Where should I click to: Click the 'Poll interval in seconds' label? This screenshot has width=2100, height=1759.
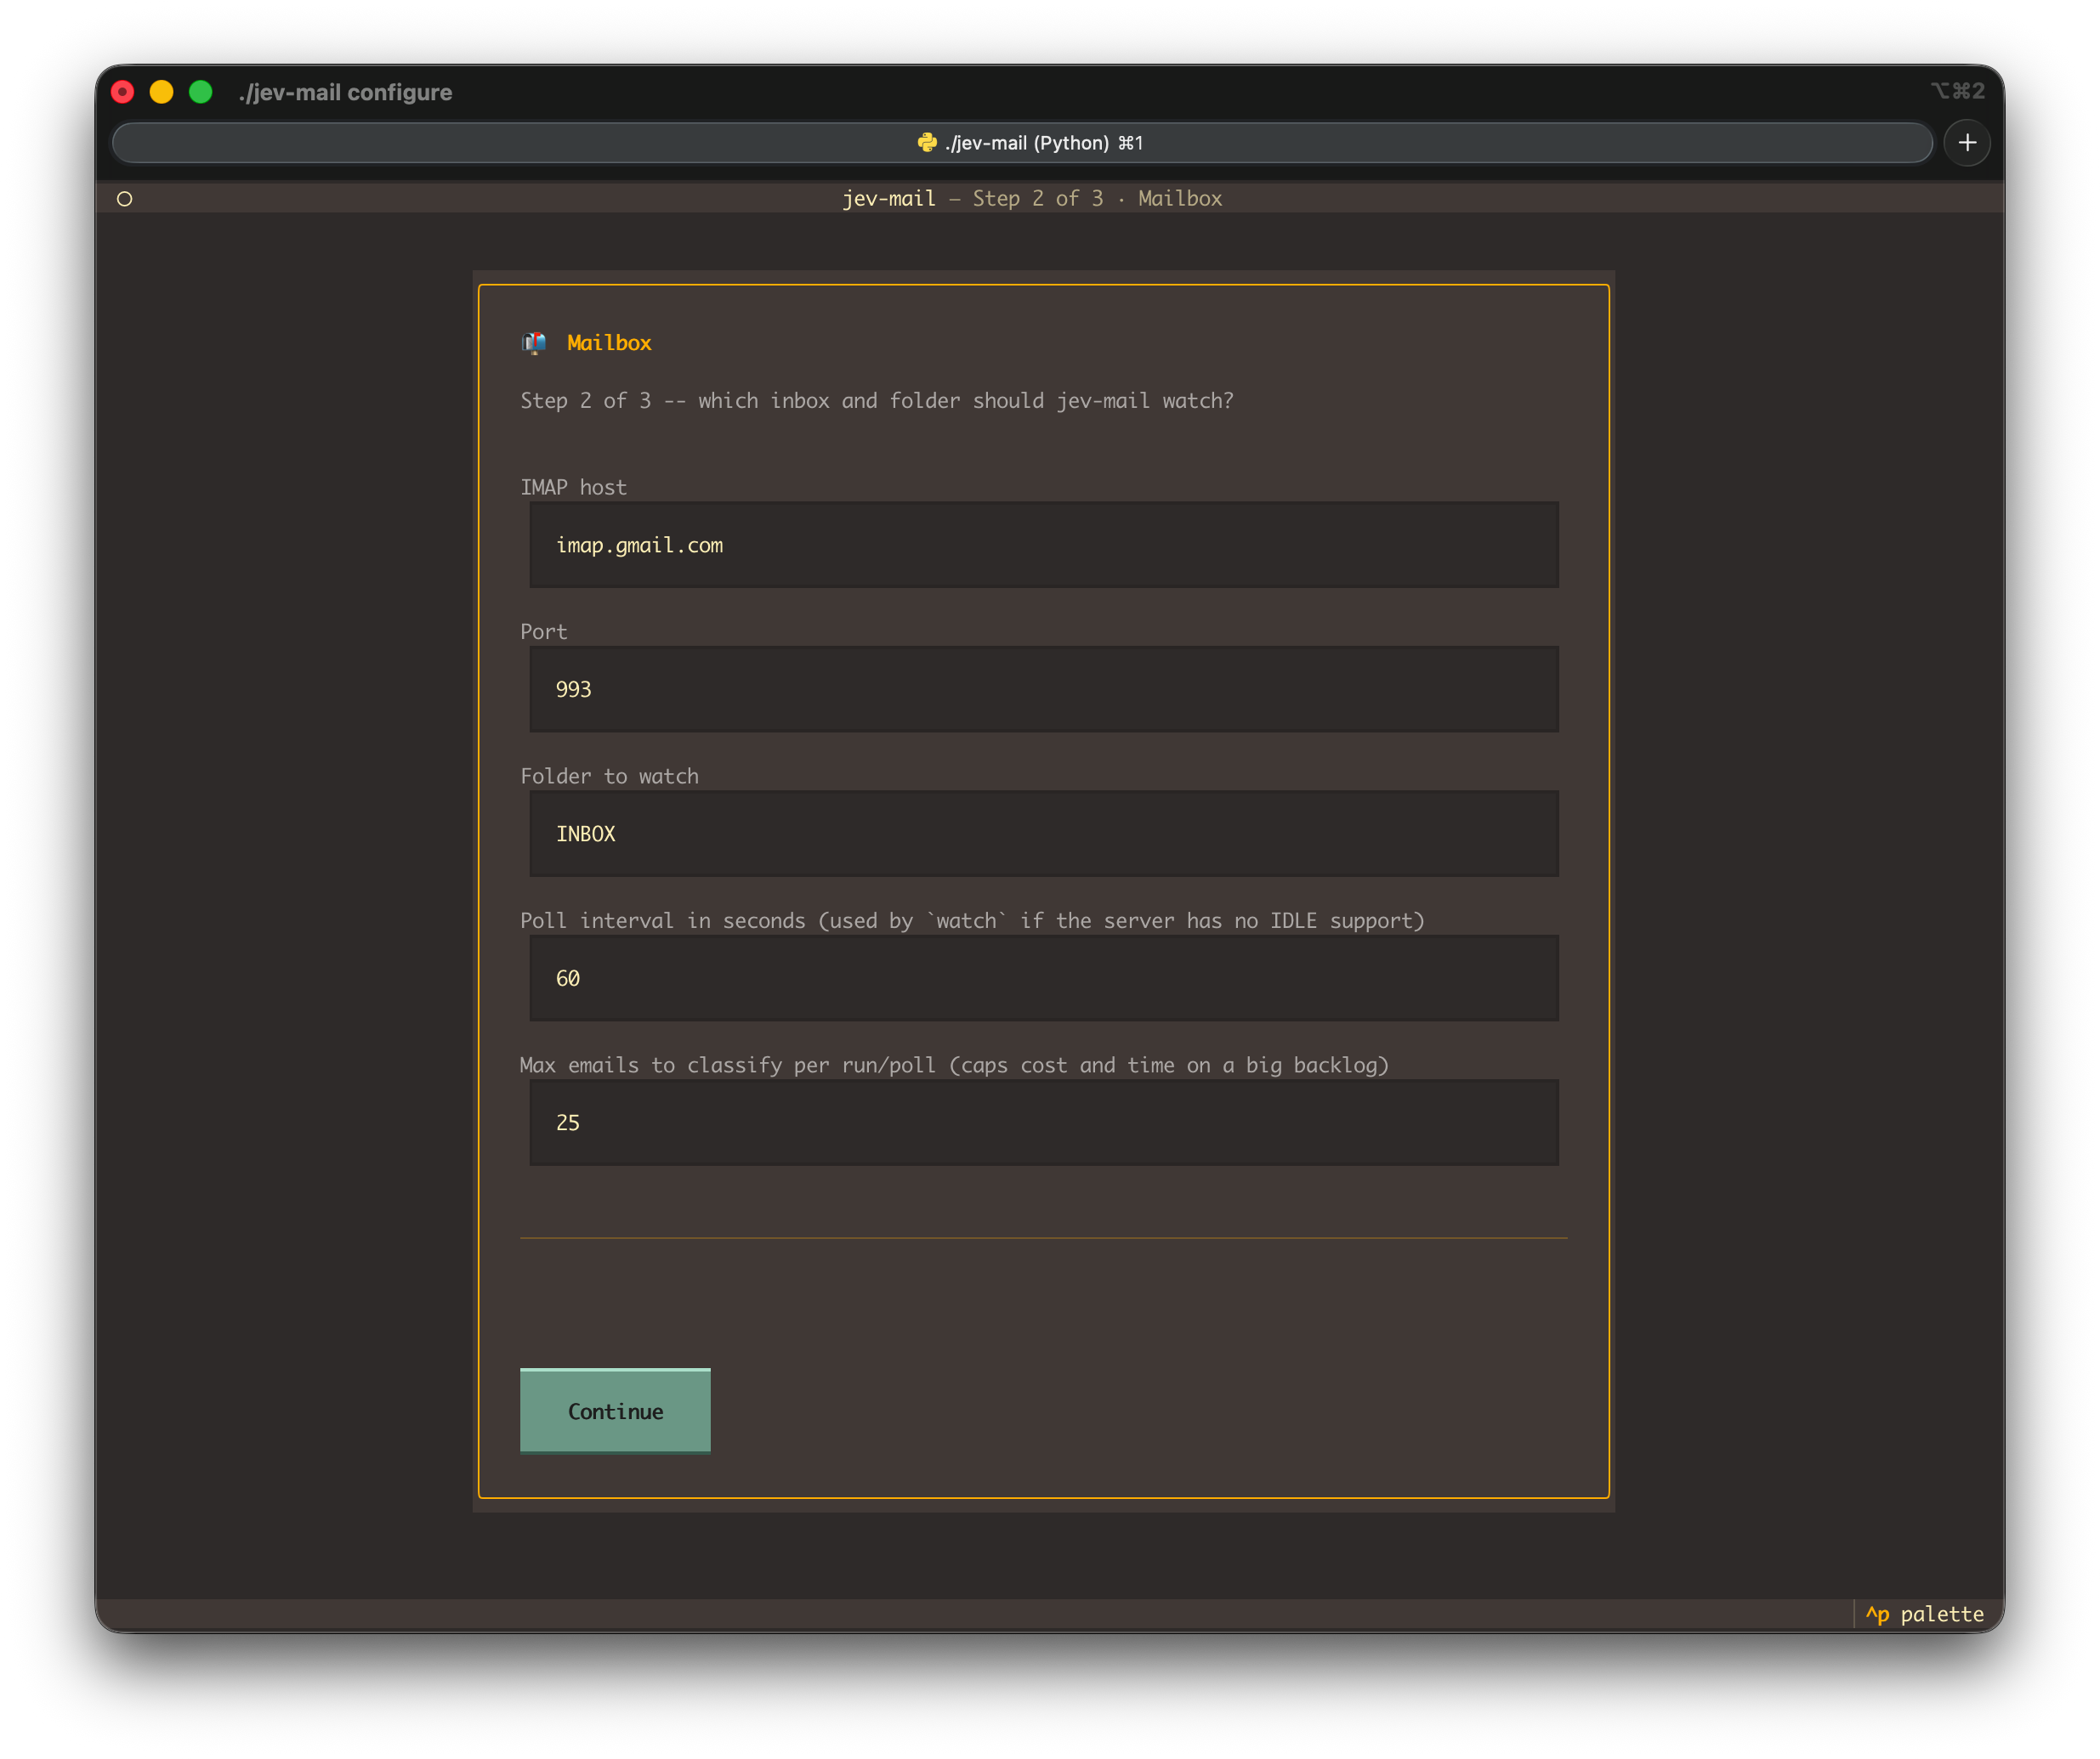[x=972, y=920]
